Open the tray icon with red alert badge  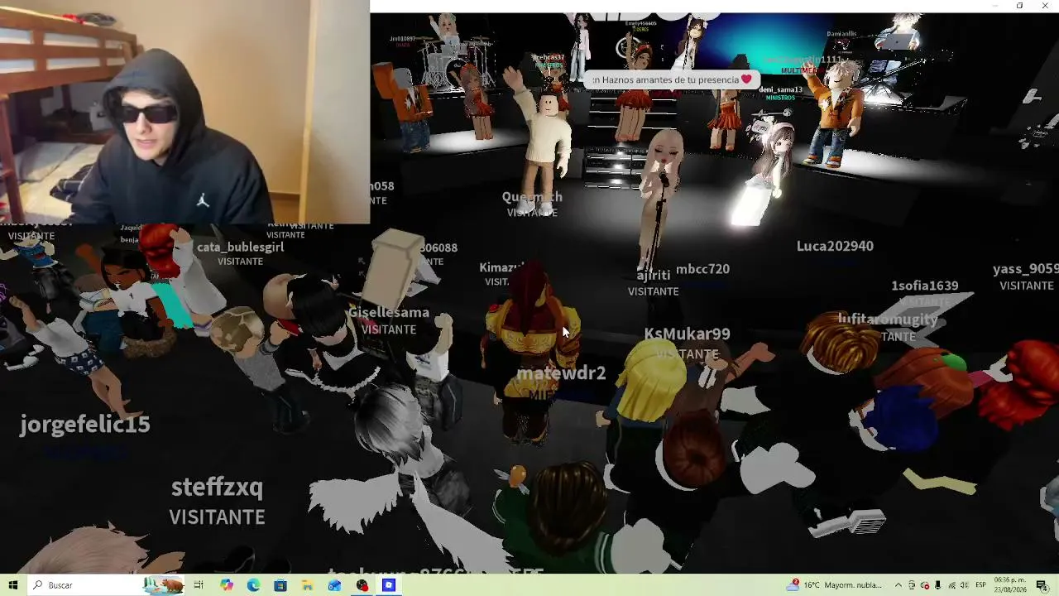click(925, 585)
